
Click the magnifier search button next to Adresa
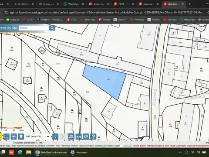[52, 28]
